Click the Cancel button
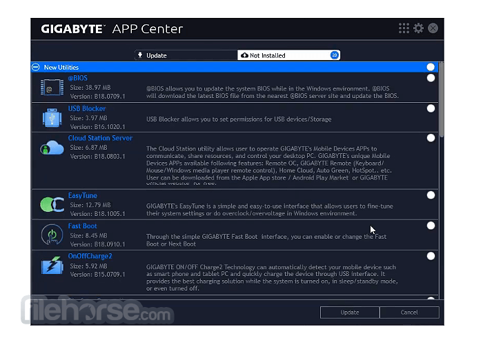The image size is (483, 345). pyautogui.click(x=409, y=313)
